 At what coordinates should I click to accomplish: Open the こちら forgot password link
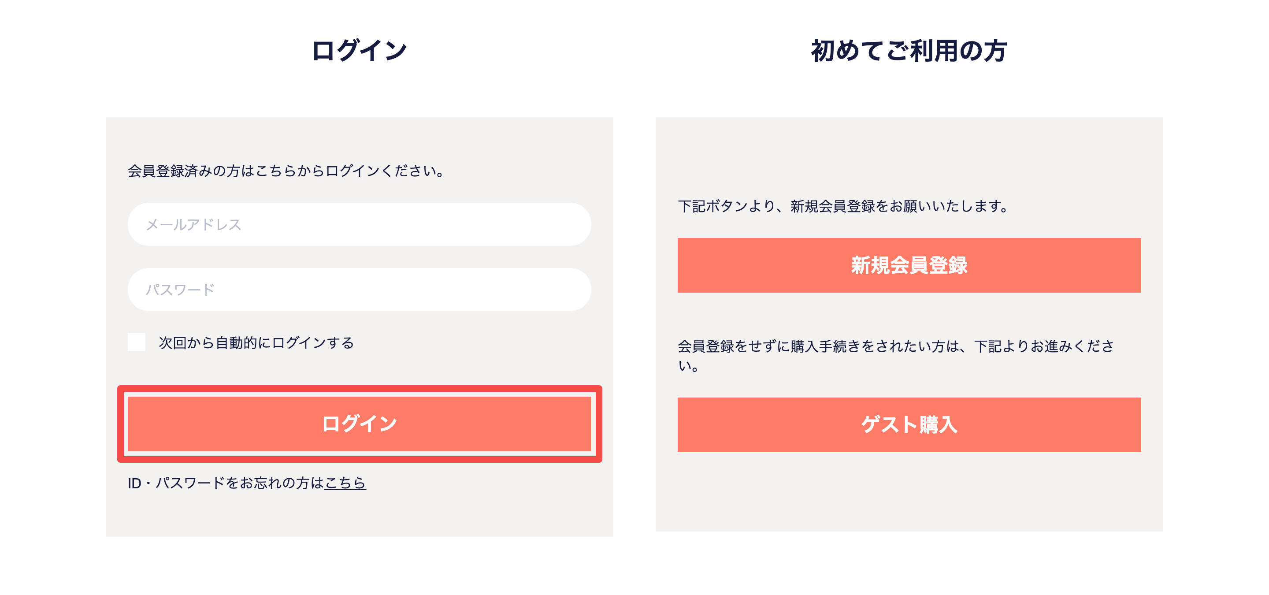(345, 483)
